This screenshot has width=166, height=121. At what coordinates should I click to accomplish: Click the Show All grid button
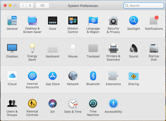(x=43, y=6)
